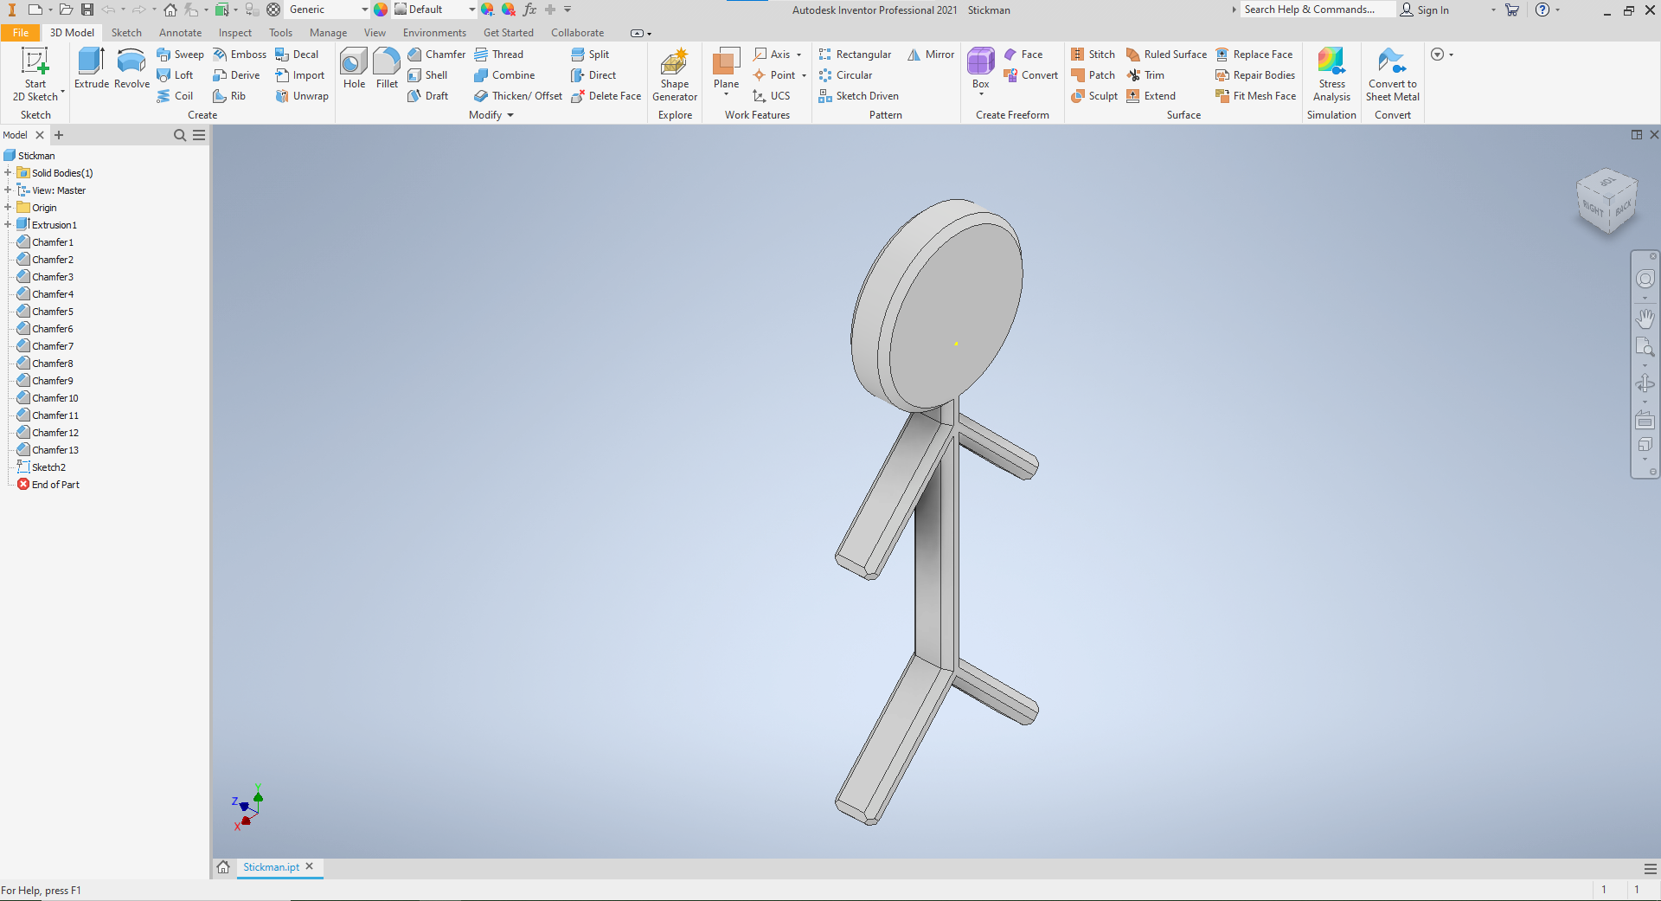Select the Fillet tool
1661x901 pixels.
pos(386,69)
